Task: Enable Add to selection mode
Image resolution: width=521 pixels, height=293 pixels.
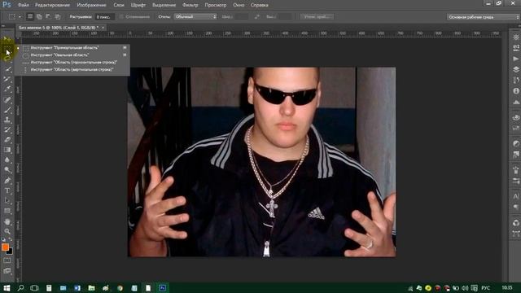Action: click(x=39, y=16)
